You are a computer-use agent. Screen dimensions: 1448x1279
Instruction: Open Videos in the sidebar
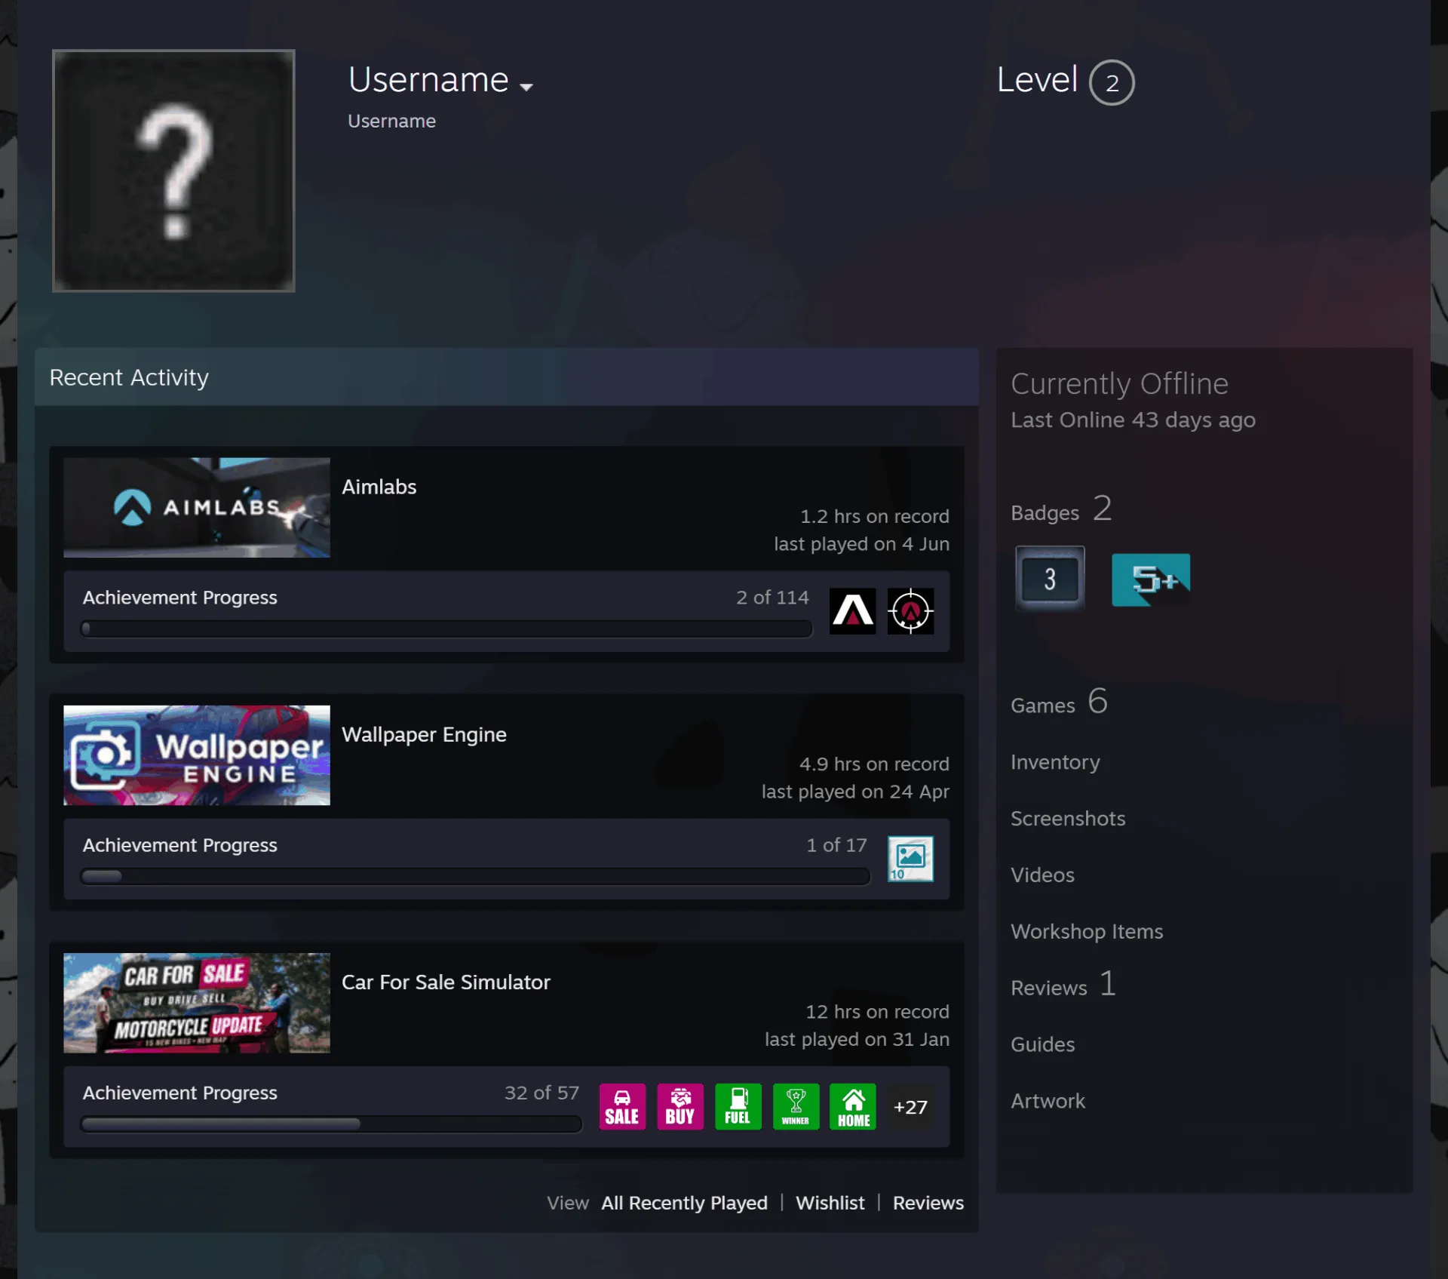tap(1042, 875)
